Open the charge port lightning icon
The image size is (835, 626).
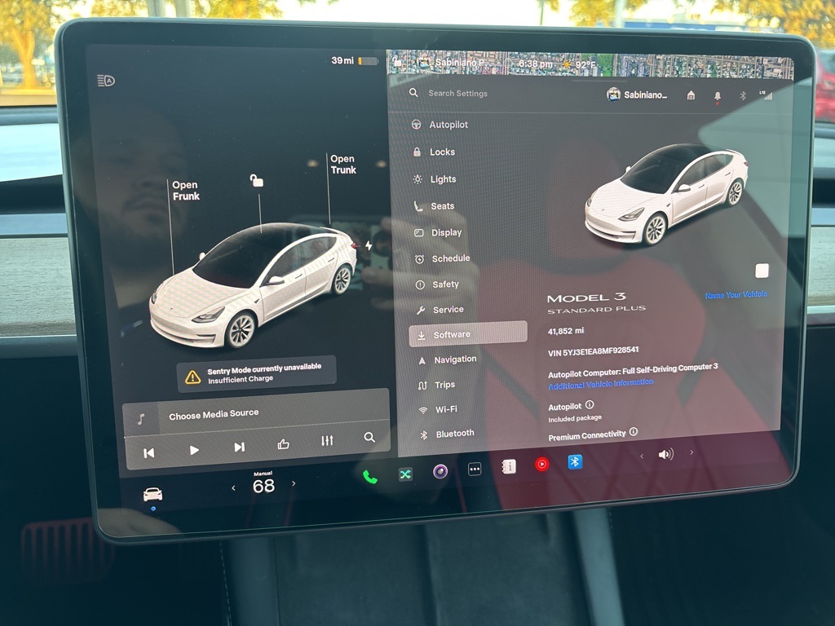pyautogui.click(x=369, y=245)
